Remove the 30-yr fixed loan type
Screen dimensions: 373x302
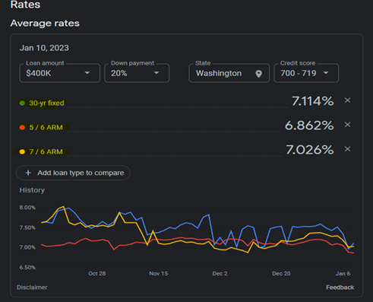coord(347,100)
